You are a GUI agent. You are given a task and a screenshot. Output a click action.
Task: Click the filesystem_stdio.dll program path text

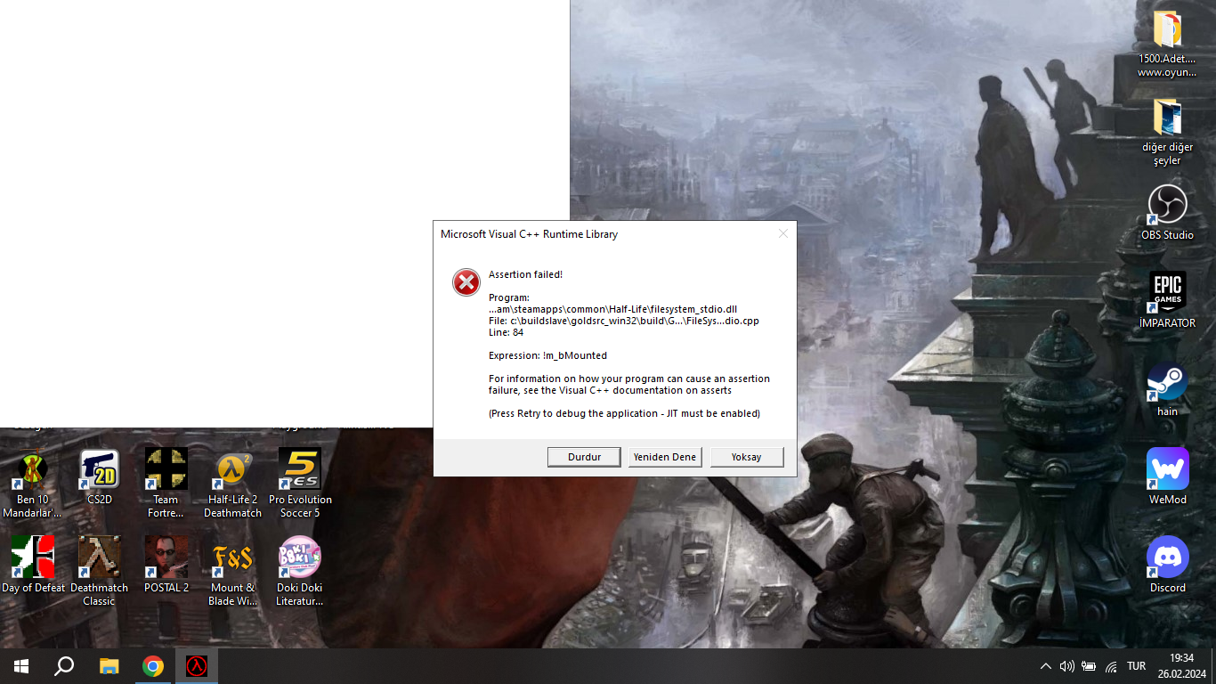tap(612, 309)
